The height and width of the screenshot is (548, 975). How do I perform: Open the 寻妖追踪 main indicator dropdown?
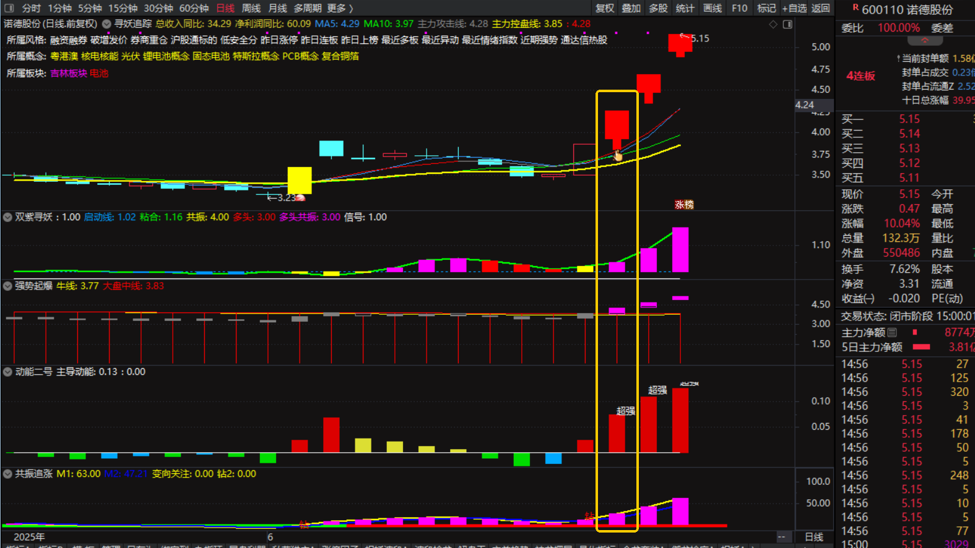106,24
